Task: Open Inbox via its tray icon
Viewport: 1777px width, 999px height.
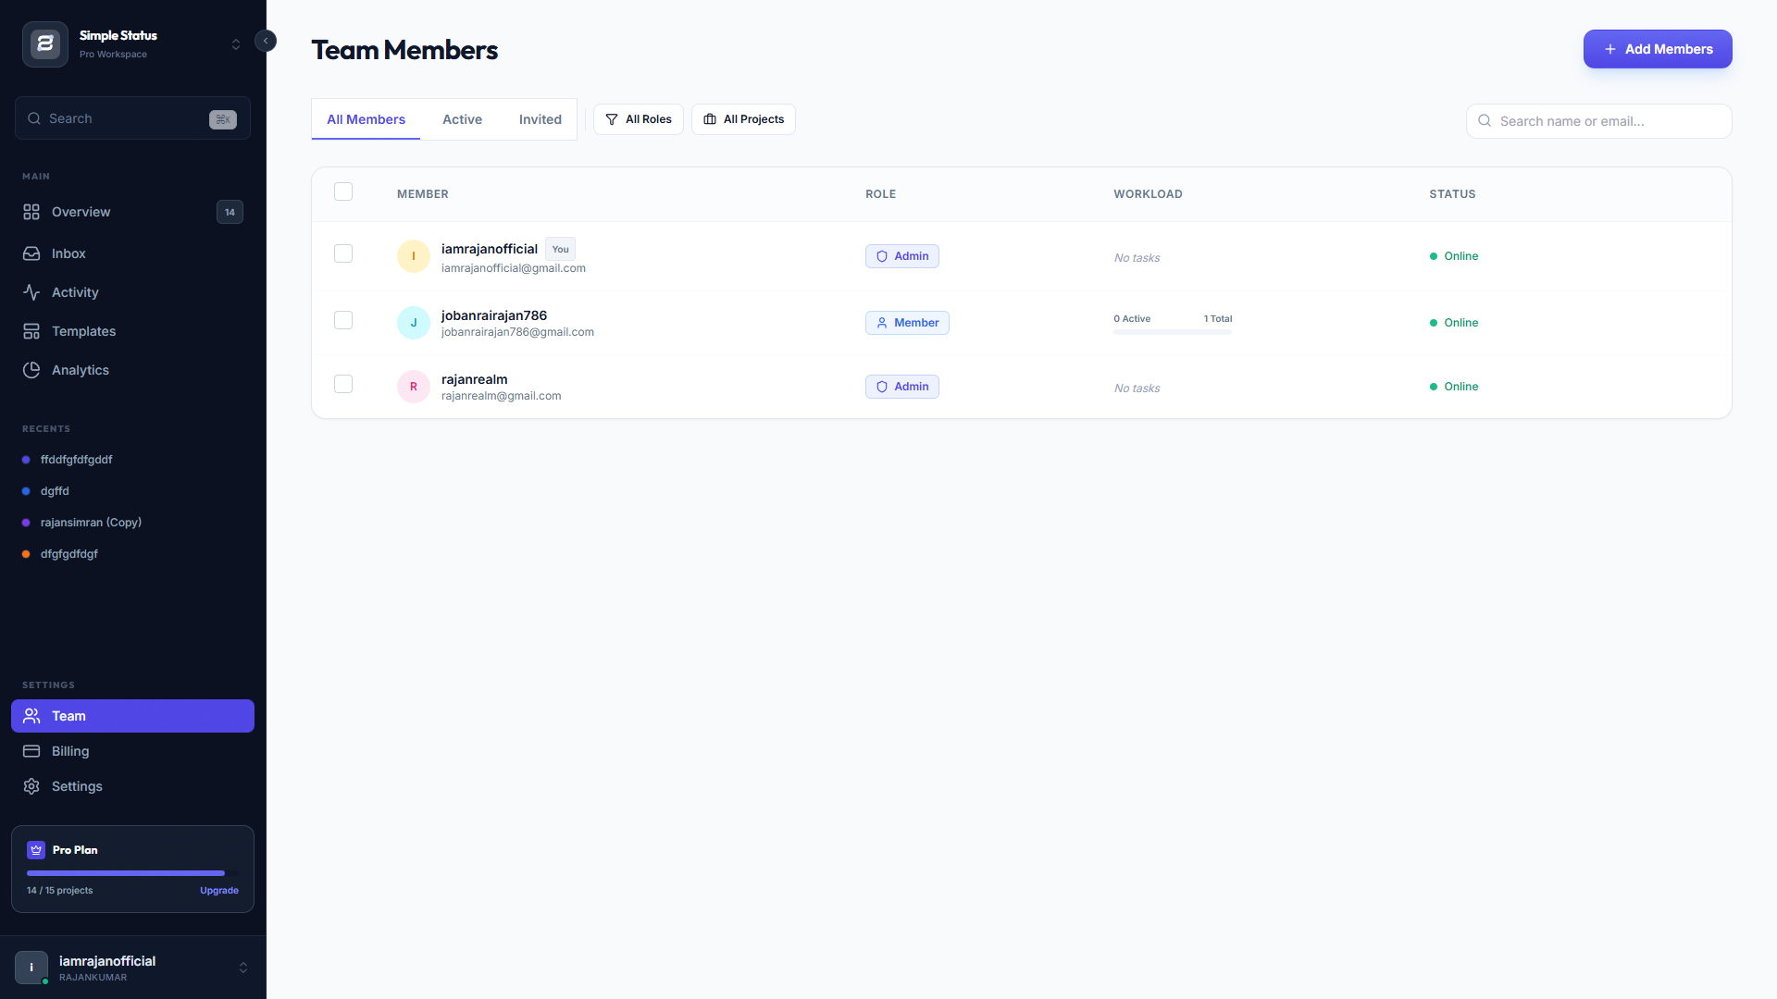Action: [x=31, y=253]
